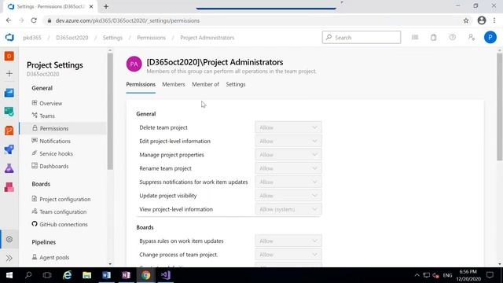Open the Artifacts icon in left rail
Image resolution: width=503 pixels, height=283 pixels.
(9, 187)
